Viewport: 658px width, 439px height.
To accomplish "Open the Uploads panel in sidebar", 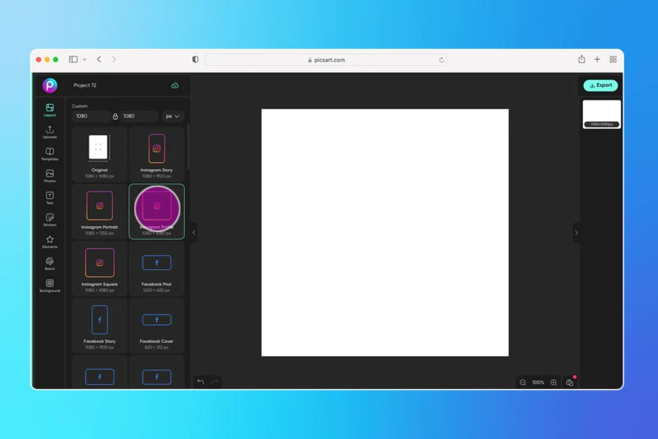I will (50, 132).
